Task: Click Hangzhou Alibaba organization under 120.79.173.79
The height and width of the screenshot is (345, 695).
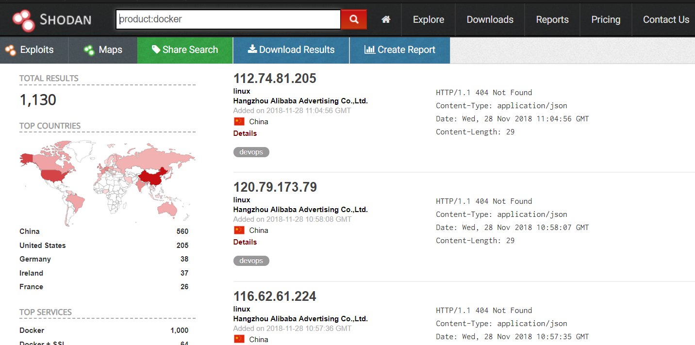Action: (x=300, y=210)
